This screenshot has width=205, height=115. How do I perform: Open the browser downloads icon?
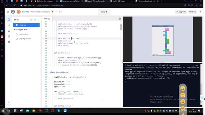[197, 5]
